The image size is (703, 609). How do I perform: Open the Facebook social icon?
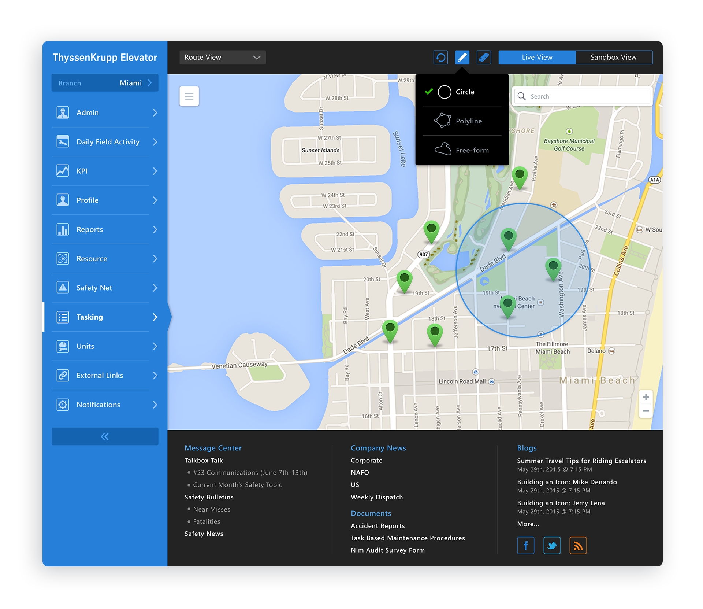coord(525,546)
